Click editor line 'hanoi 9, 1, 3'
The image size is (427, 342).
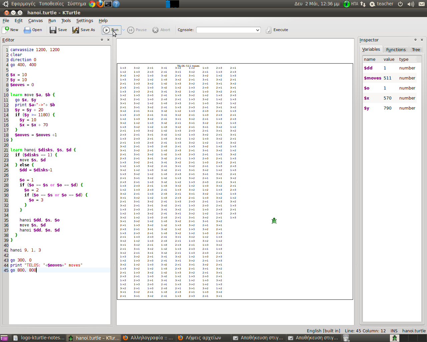pyautogui.click(x=26, y=250)
